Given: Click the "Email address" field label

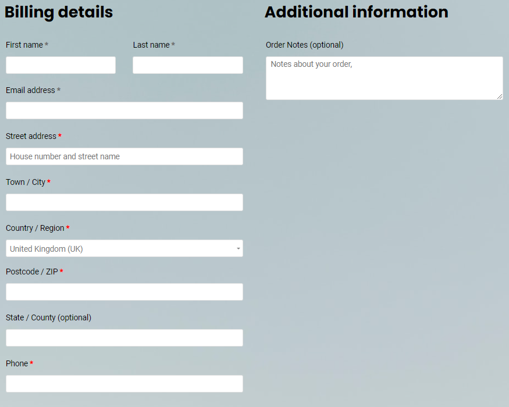Looking at the screenshot, I should pos(30,90).
